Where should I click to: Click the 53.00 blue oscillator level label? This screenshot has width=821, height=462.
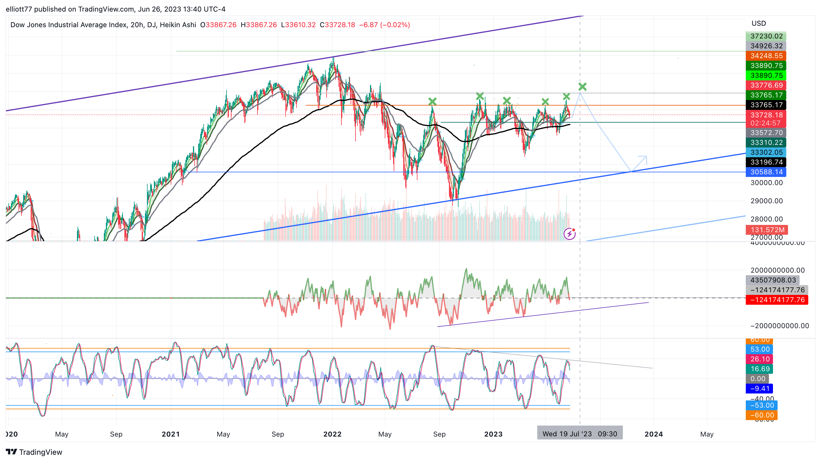click(x=759, y=349)
